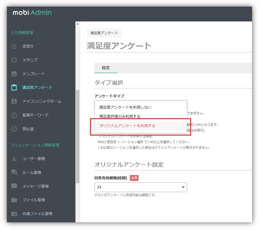Viewport: 260px width, 230px height.
Task: Choose オリジナルアンケートを利用する option
Action: (141, 126)
